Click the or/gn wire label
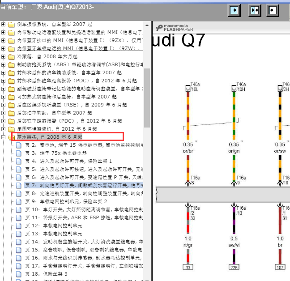The height and width of the screenshot is (281, 290). (x=234, y=151)
